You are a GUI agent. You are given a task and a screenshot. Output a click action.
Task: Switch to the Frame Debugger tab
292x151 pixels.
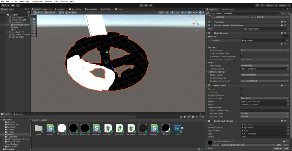(228, 9)
